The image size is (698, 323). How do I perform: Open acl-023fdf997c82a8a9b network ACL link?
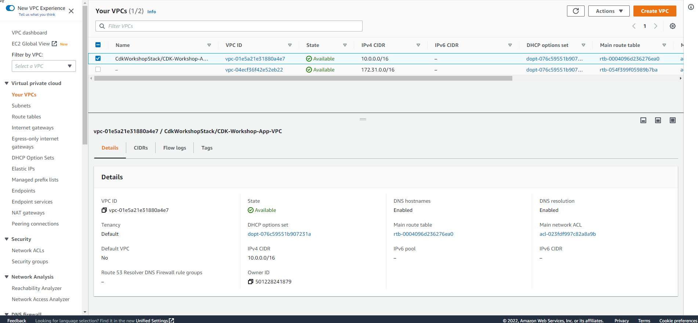coord(568,234)
